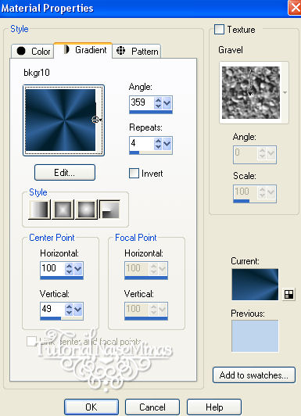Viewport: 301px width, 416px height.
Task: Open Center Point Horizontal dropdown arrow
Action: click(x=78, y=268)
